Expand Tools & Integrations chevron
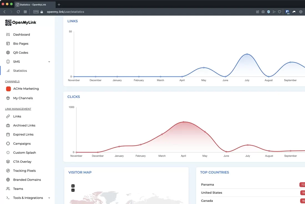 49,198
